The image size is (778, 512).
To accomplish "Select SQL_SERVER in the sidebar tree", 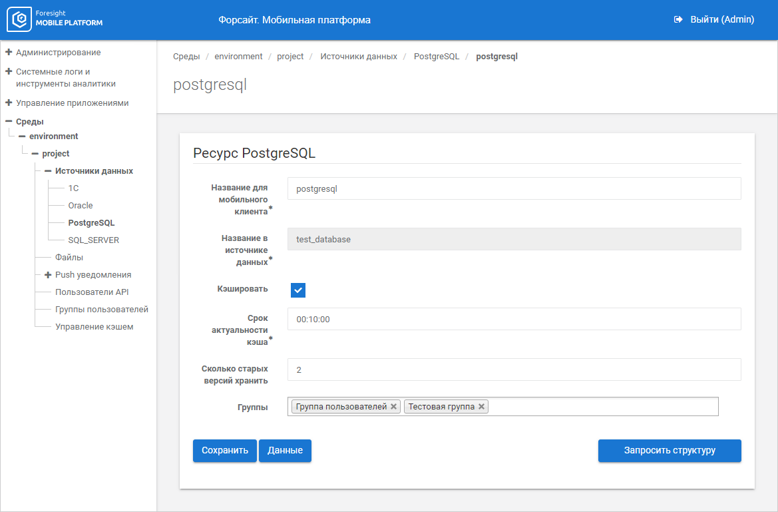I will 93,240.
